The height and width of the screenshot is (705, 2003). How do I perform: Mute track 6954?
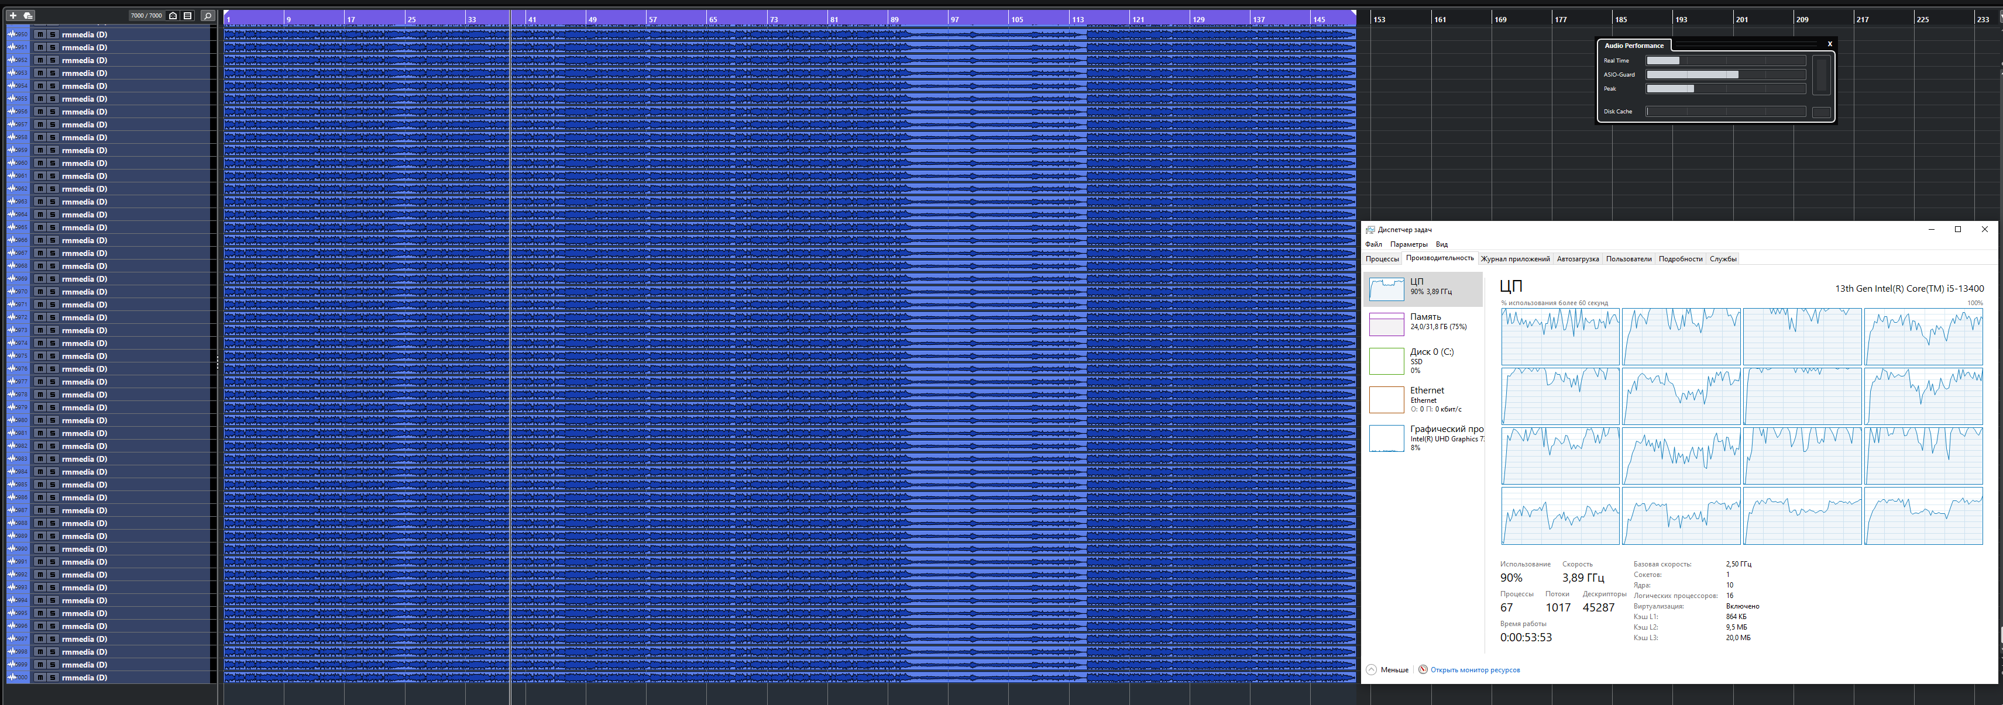click(40, 85)
